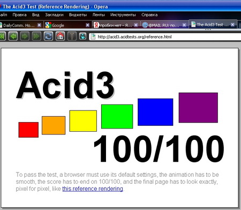The height and width of the screenshot is (210, 241).
Task: Click the Yandex favicon on its tab
Action: pyautogui.click(x=96, y=25)
